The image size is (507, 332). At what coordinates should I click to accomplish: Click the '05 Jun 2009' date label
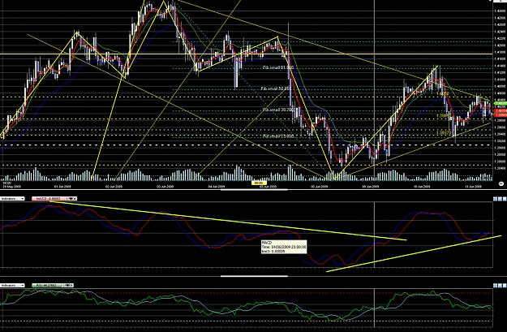(268, 187)
